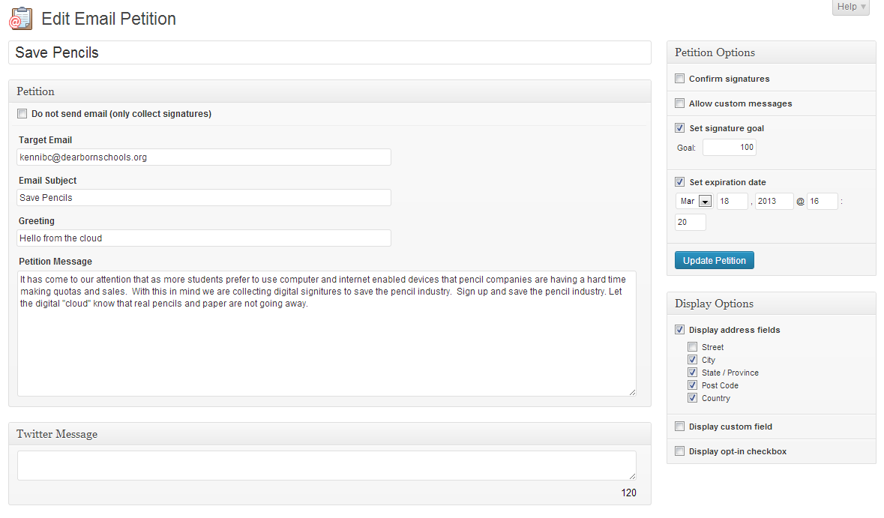The height and width of the screenshot is (518, 884).
Task: Select the petition title "Save Pencils"
Action: click(x=329, y=52)
